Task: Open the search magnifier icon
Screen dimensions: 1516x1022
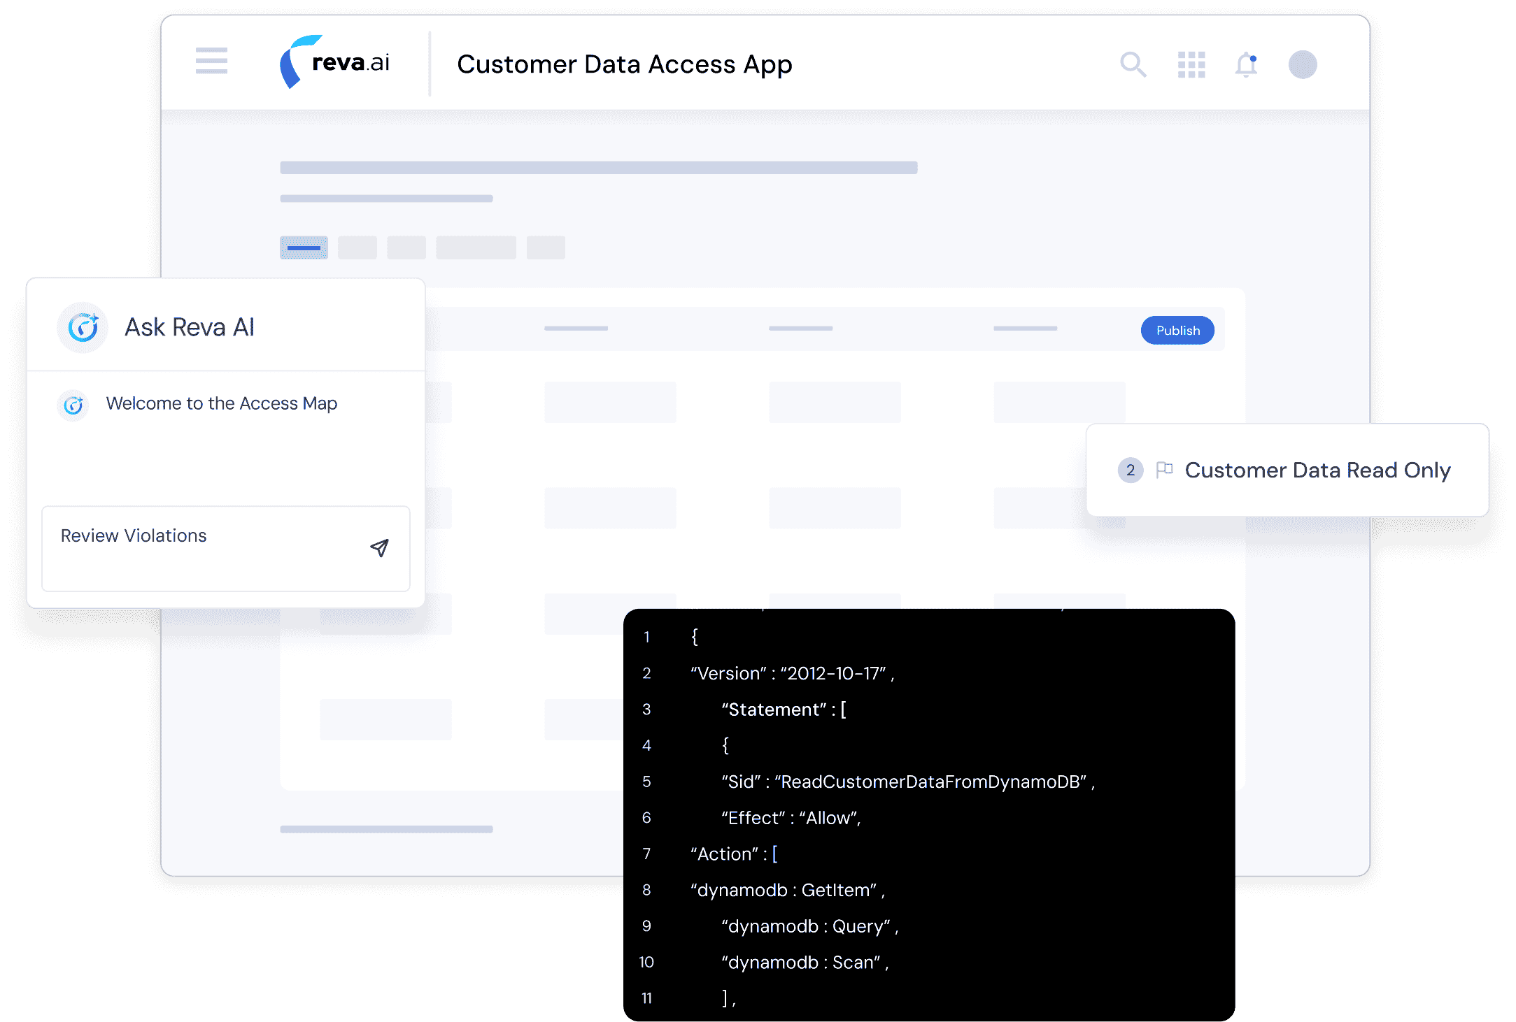Action: coord(1133,64)
